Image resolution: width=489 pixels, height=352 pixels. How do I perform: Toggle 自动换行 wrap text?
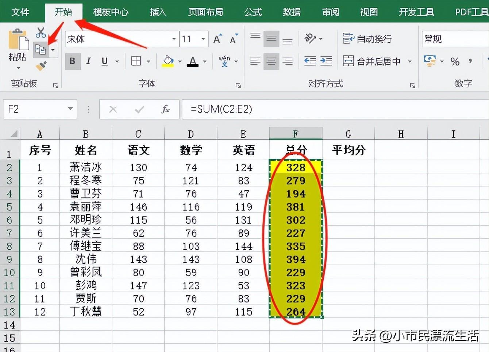click(367, 39)
